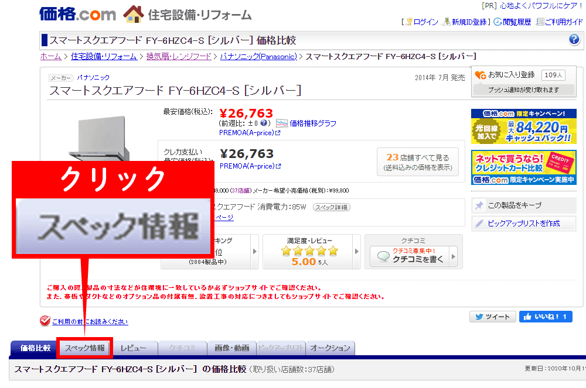
Task: Open 閲覧履歴 link
Action: (x=517, y=22)
